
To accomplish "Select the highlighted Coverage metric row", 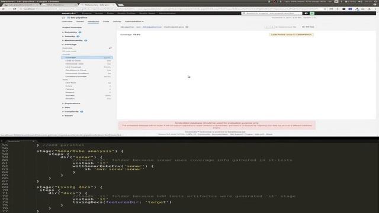I will coord(87,57).
